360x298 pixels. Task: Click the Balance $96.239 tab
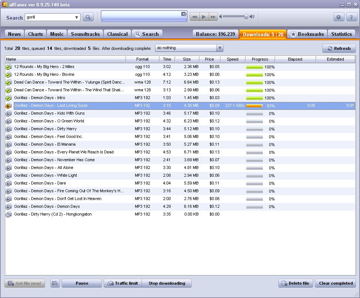[216, 34]
